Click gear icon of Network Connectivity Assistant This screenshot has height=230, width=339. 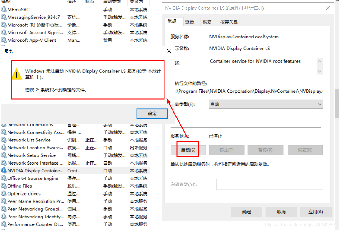(4, 132)
